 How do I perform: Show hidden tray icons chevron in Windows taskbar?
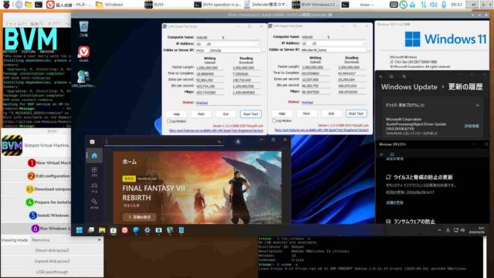pyautogui.click(x=439, y=230)
